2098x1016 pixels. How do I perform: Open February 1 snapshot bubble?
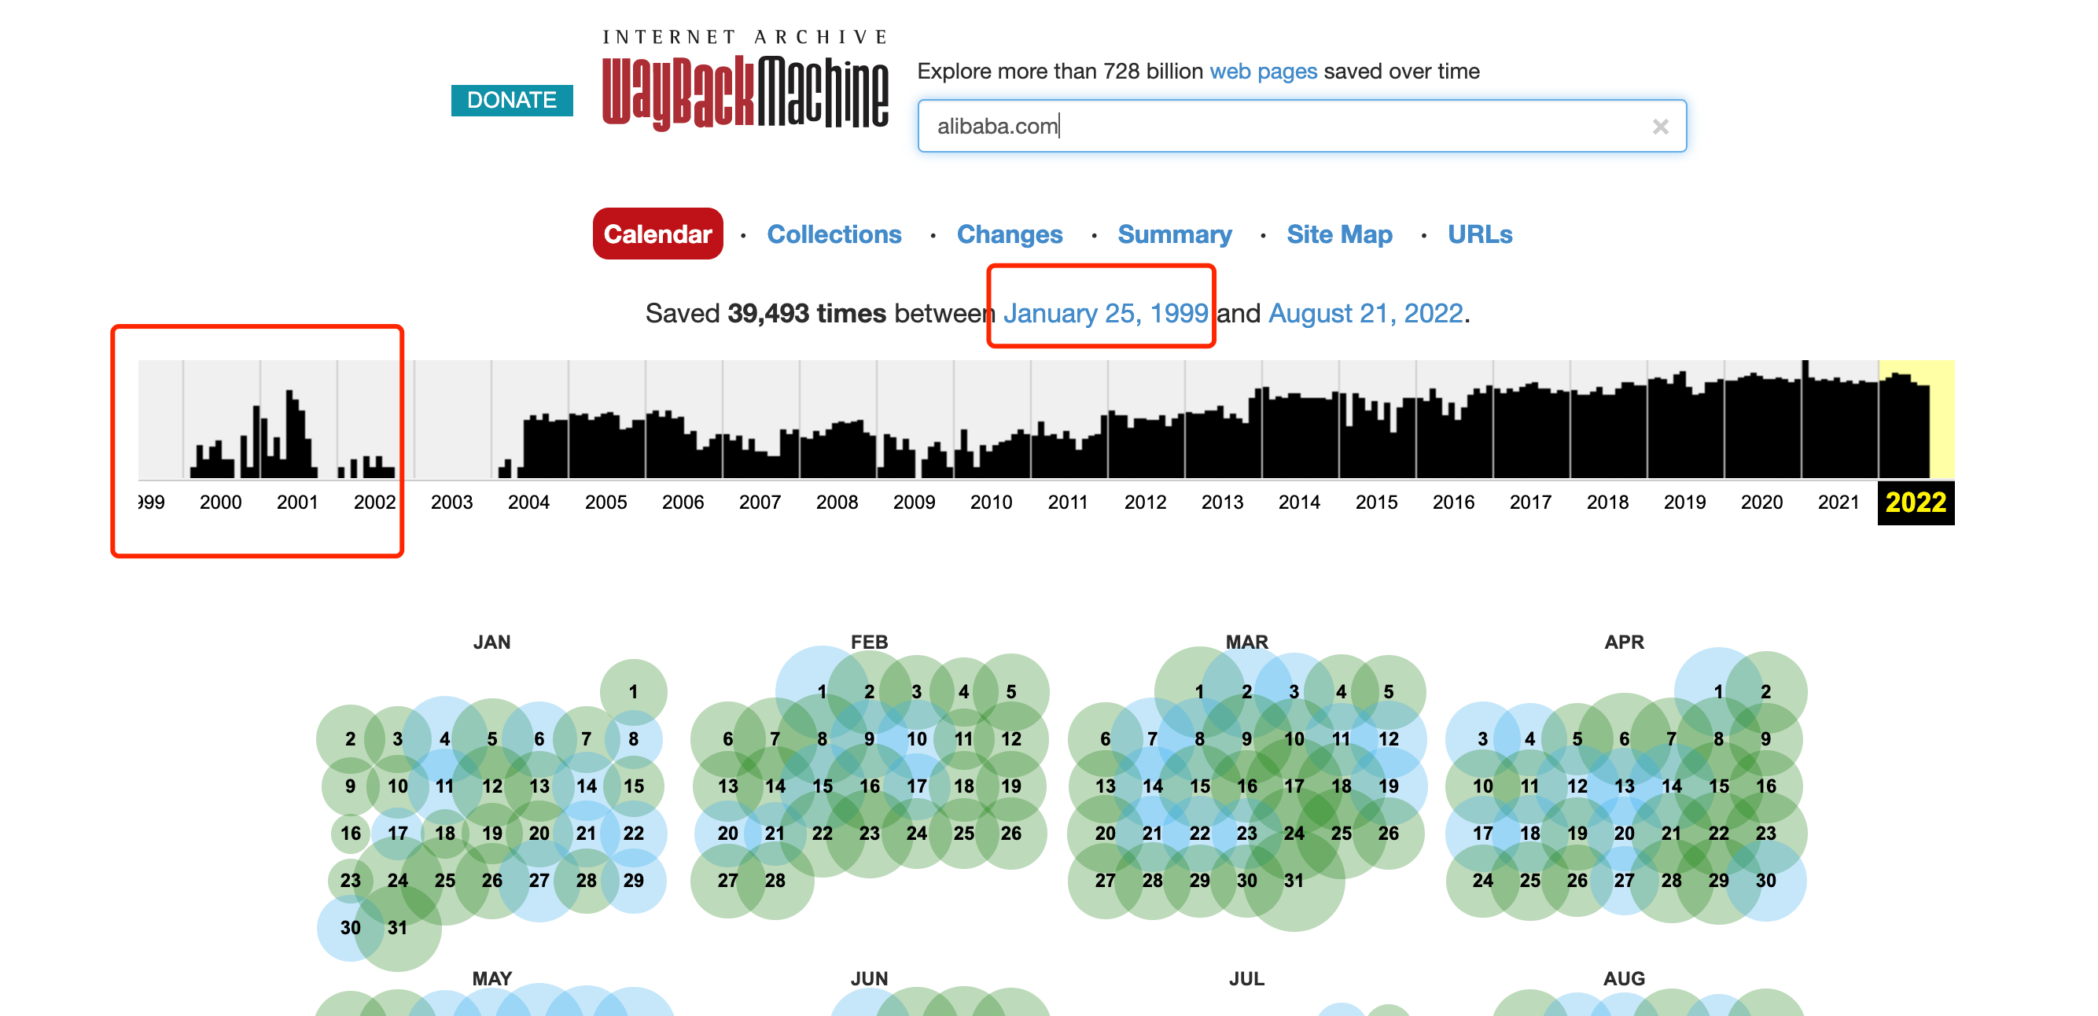(822, 692)
